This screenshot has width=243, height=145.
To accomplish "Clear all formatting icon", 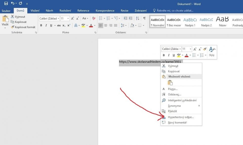I will click(x=94, y=18).
